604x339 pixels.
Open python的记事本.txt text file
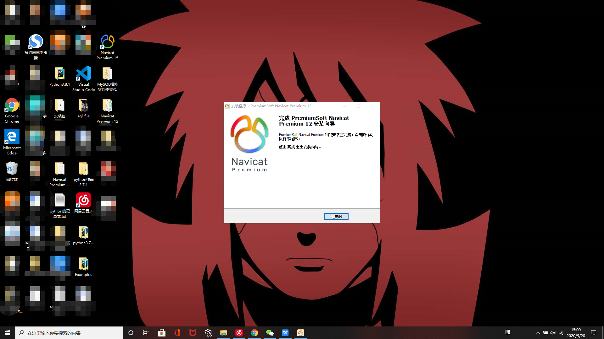pyautogui.click(x=59, y=206)
